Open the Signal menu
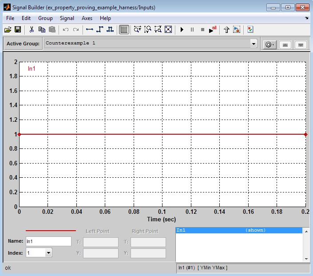 67,18
